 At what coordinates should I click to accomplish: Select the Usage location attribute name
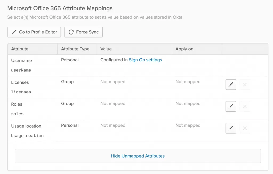click(x=26, y=126)
